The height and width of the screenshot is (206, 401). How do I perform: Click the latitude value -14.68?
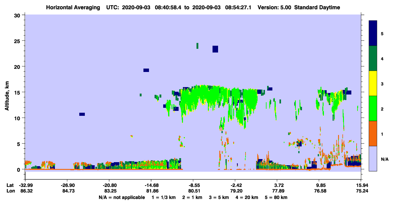(151, 185)
